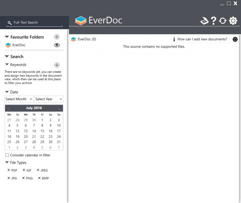Collapse the Favourite Folders section
The image size is (241, 203).
7,37
